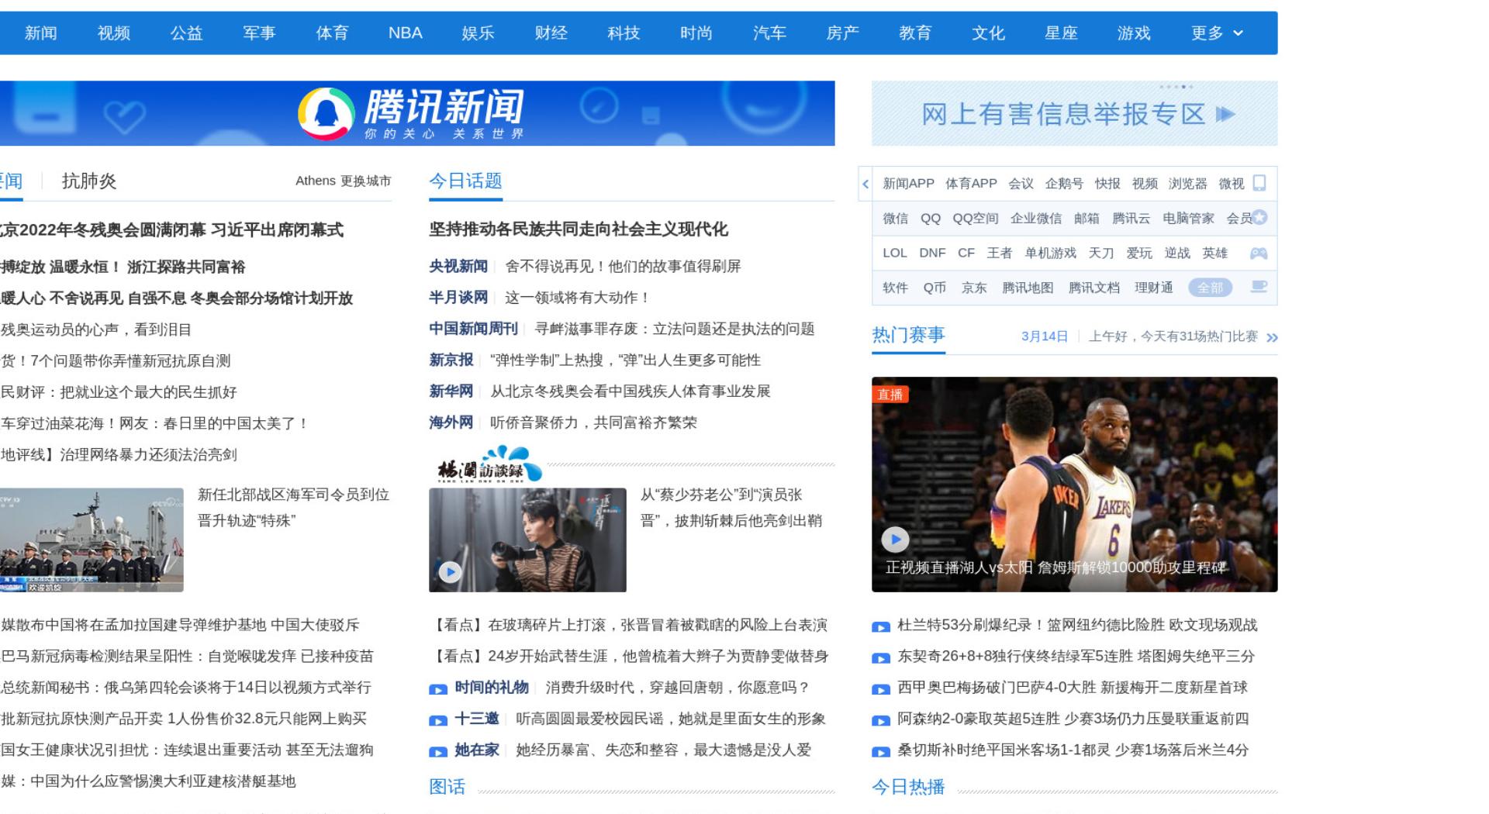Viewport: 1489px width, 814px height.
Task: Click the arrow icon on 网上有害信息举报专区 banner
Action: tap(1225, 115)
